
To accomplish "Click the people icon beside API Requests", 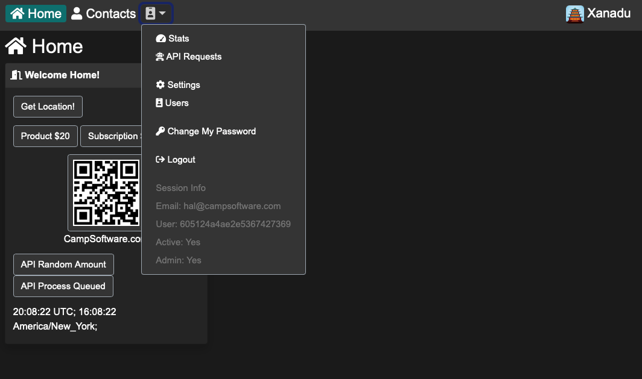I will point(160,56).
